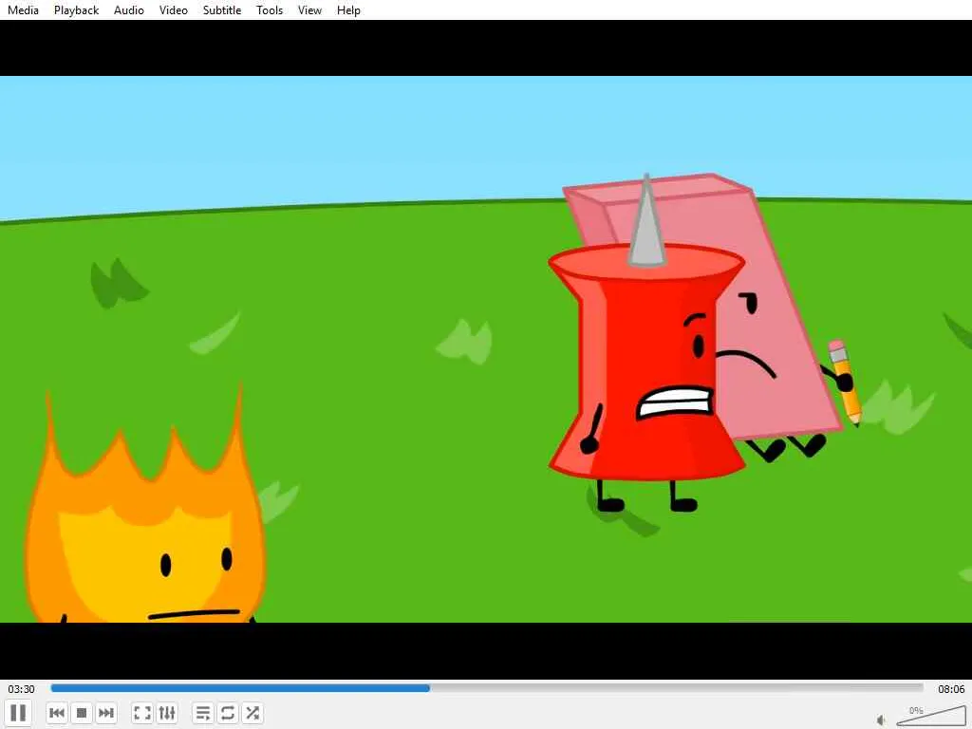Image resolution: width=972 pixels, height=729 pixels.
Task: Open the Playback menu
Action: (x=76, y=9)
